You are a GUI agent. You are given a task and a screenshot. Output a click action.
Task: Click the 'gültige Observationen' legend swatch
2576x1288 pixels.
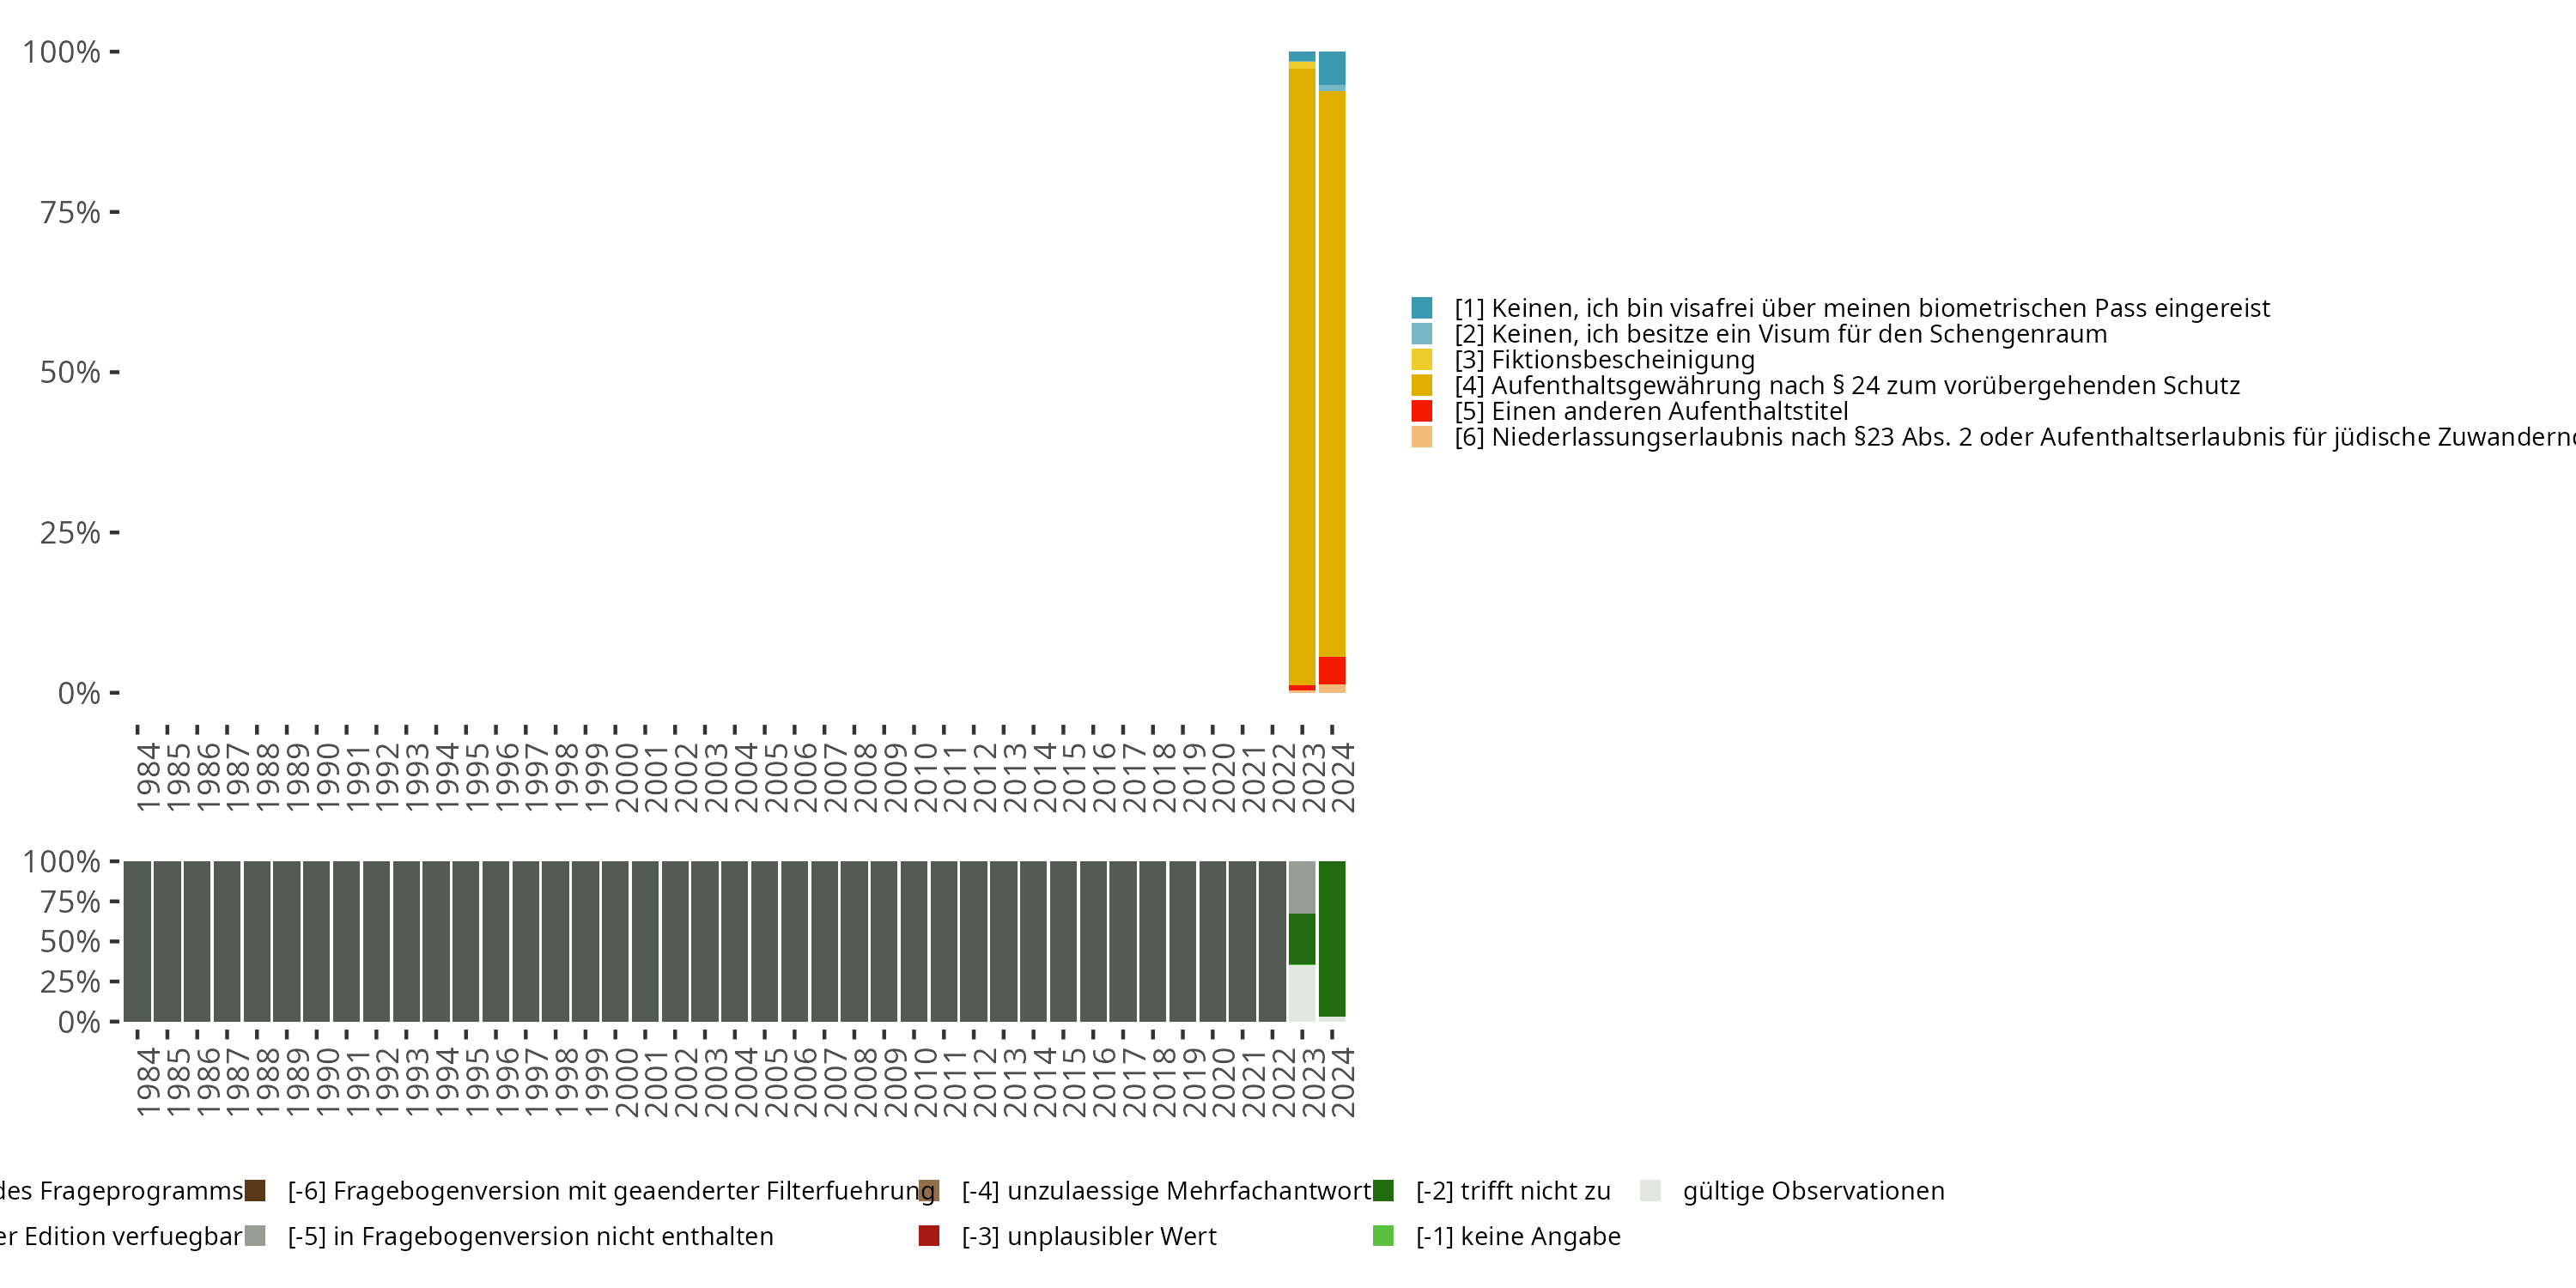pos(1650,1190)
